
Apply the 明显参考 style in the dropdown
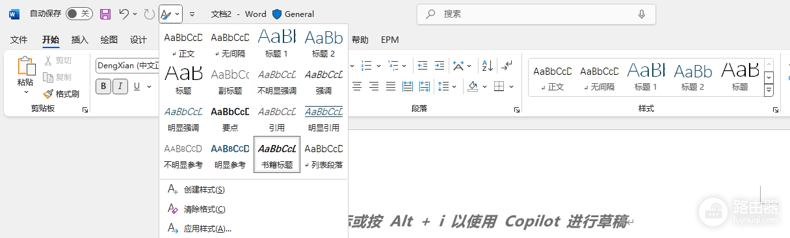click(x=230, y=154)
